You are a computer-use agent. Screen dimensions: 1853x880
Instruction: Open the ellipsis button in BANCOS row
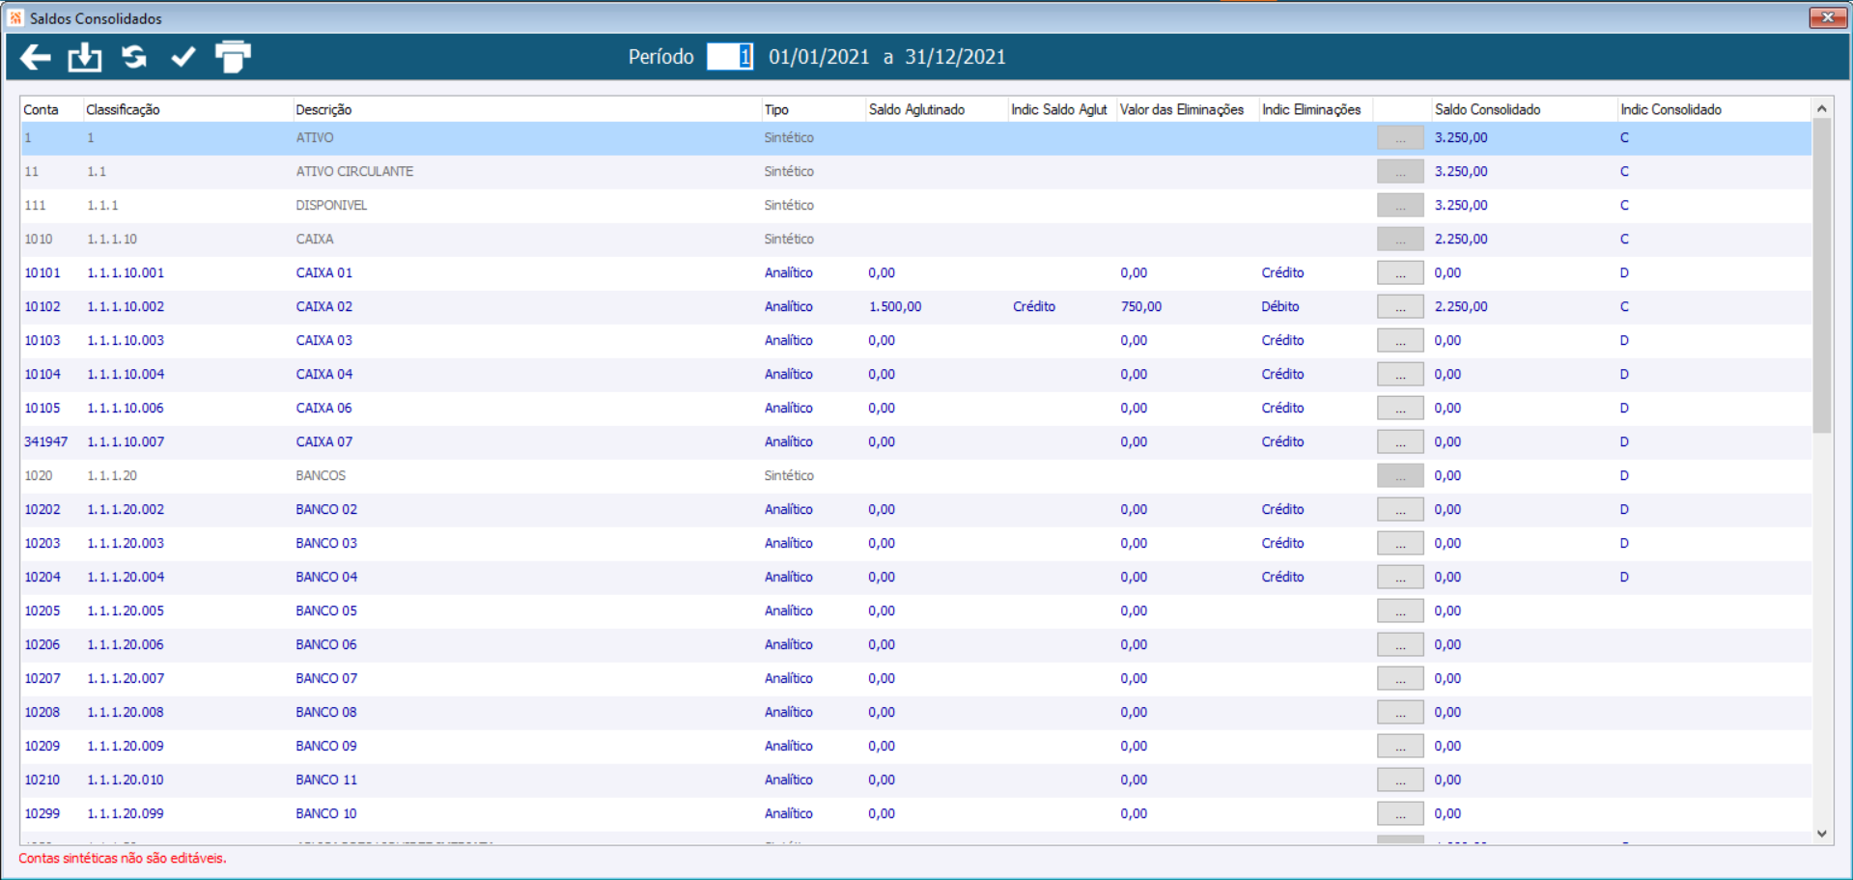coord(1400,476)
